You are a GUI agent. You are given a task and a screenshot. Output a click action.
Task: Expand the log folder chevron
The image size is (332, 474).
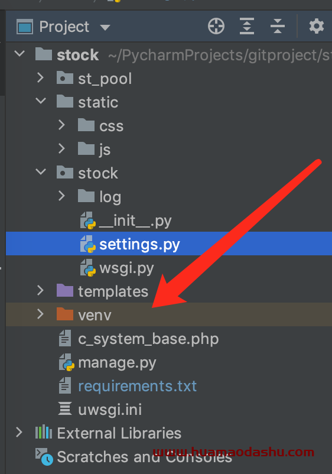pos(61,196)
